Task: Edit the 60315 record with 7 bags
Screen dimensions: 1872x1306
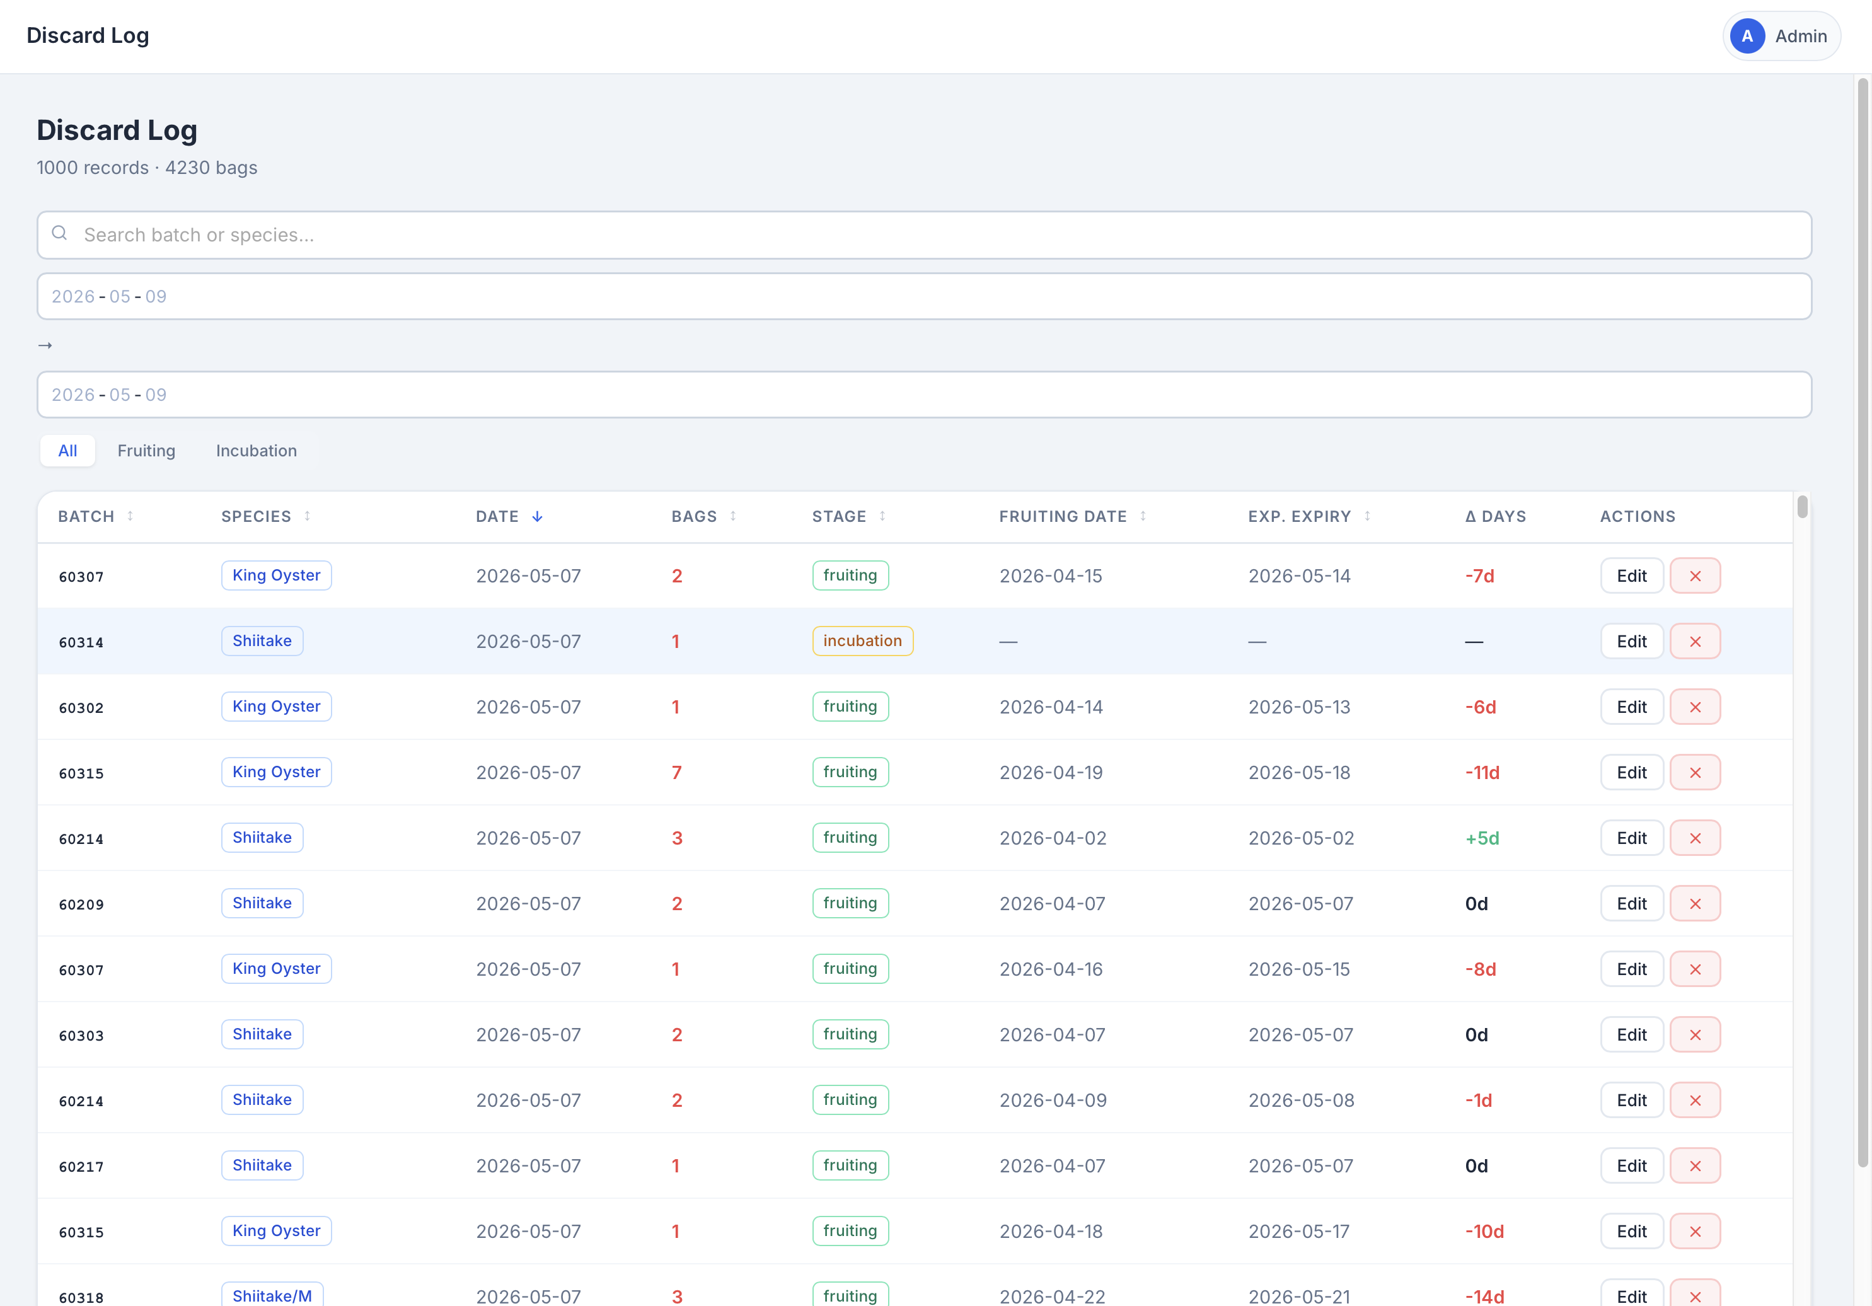Action: pyautogui.click(x=1631, y=772)
